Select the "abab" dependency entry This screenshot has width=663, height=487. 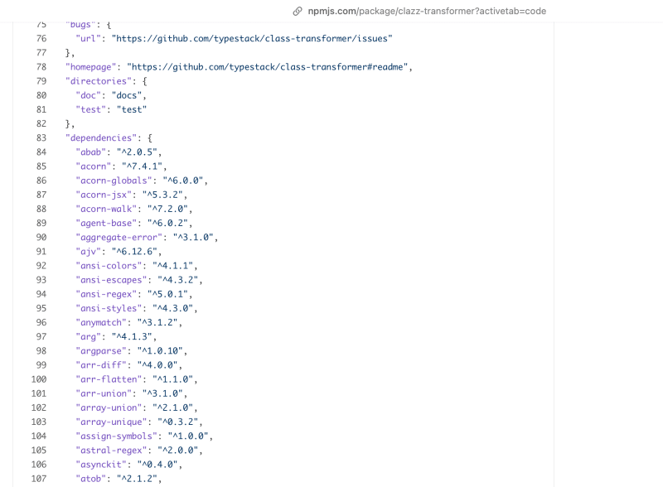pos(119,152)
